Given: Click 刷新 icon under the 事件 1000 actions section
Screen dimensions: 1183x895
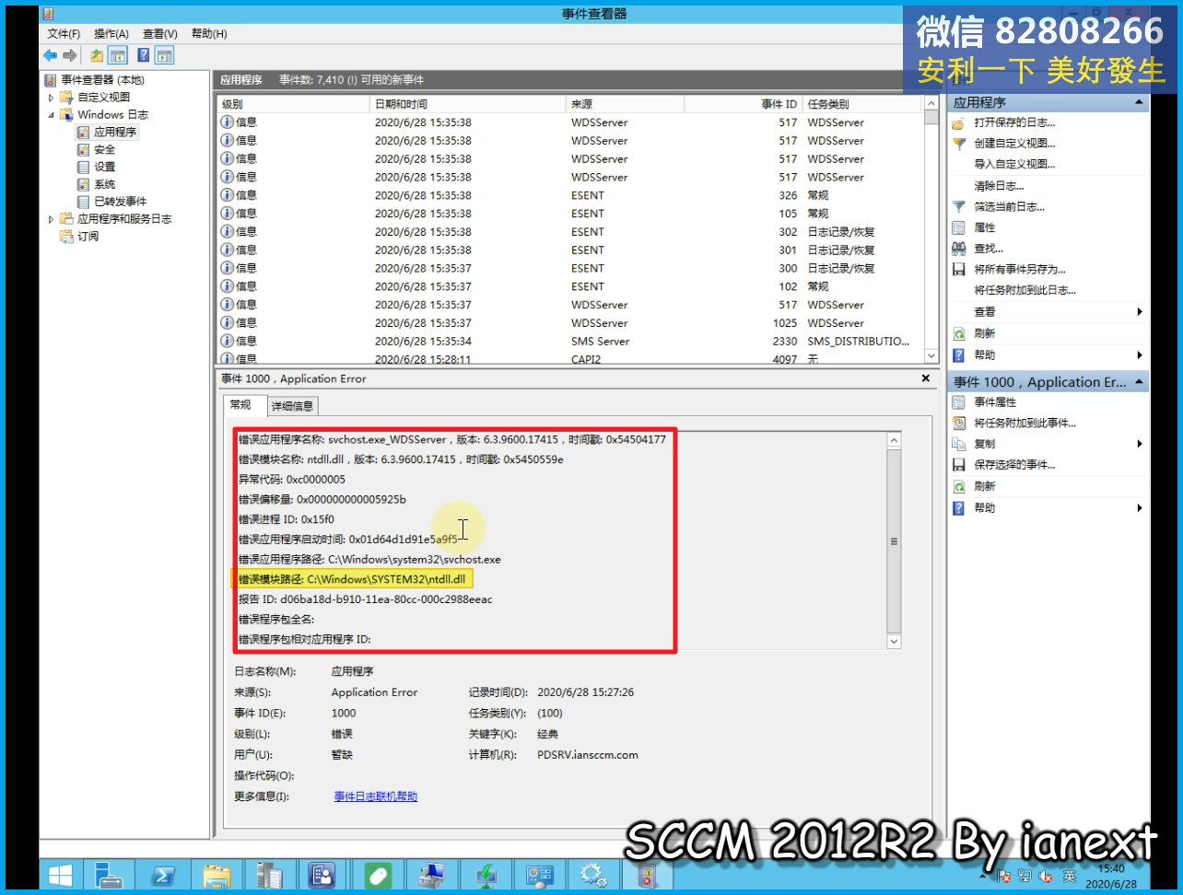Looking at the screenshot, I should 959,486.
